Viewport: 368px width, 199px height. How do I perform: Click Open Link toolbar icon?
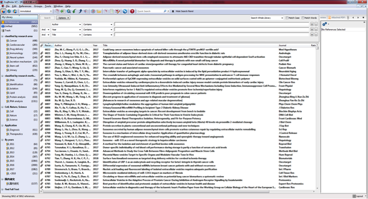click(x=93, y=11)
